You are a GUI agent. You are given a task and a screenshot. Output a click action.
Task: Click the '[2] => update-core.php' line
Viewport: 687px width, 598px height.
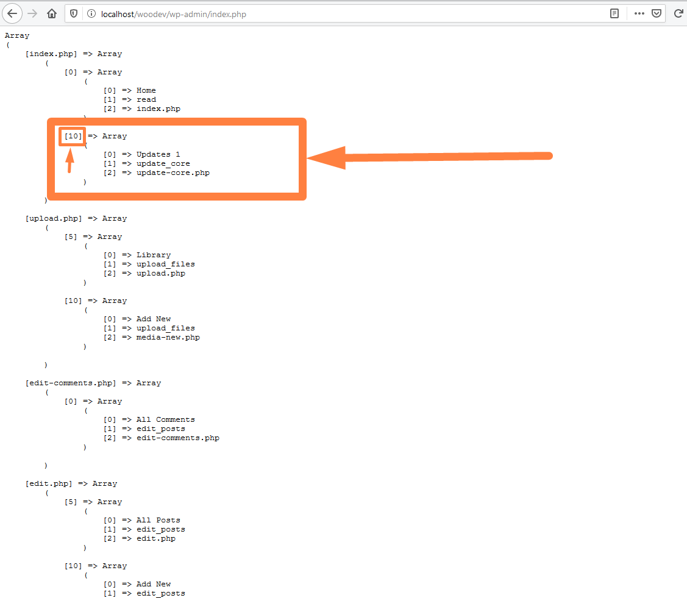click(157, 173)
